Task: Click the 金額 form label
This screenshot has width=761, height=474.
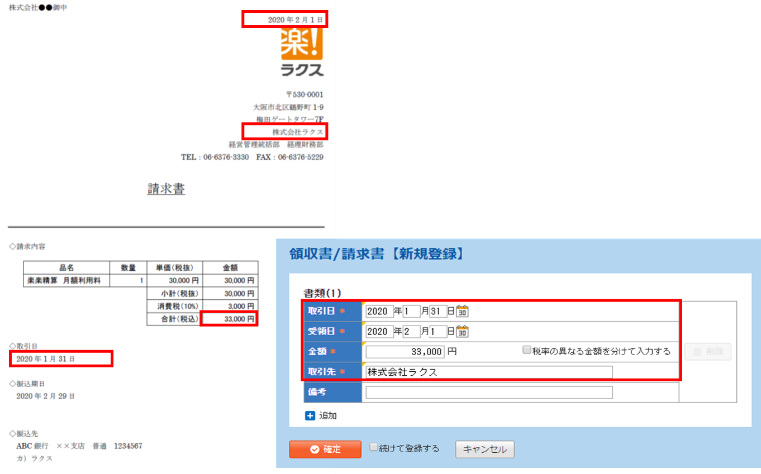Action: click(332, 352)
